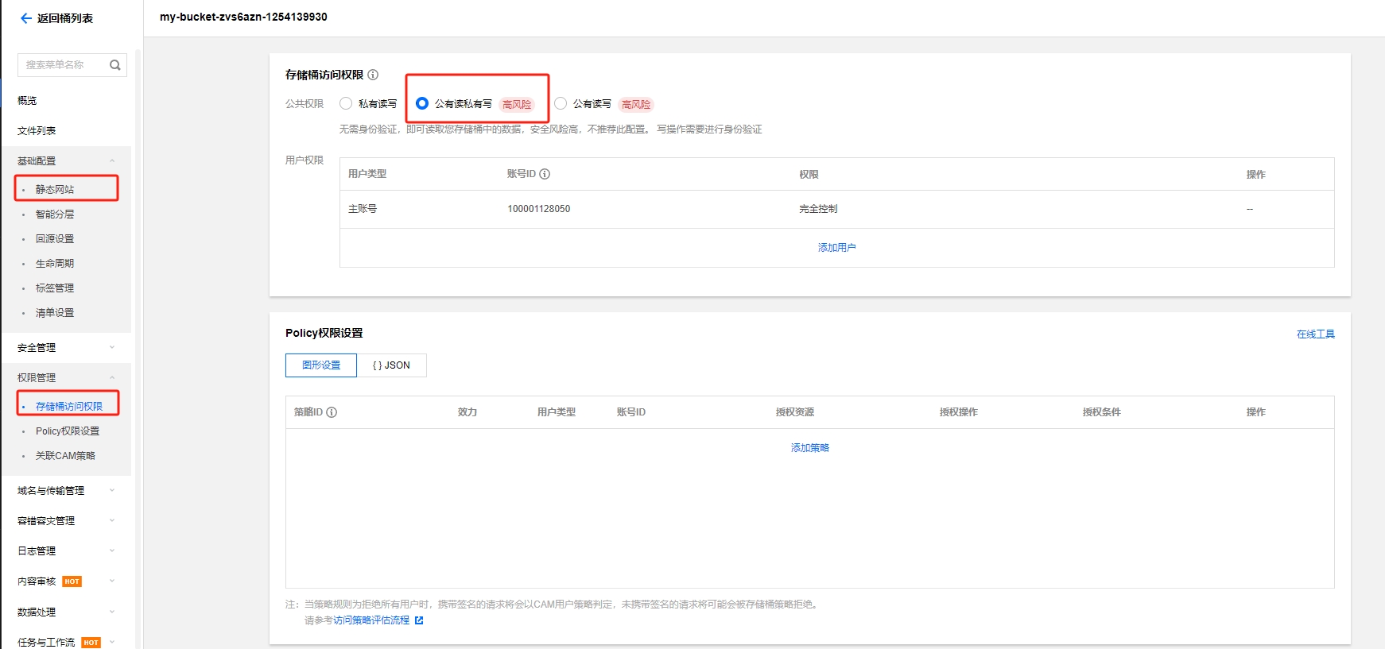Open the 静态网站 menu item
Viewport: 1385px width, 649px height.
55,190
